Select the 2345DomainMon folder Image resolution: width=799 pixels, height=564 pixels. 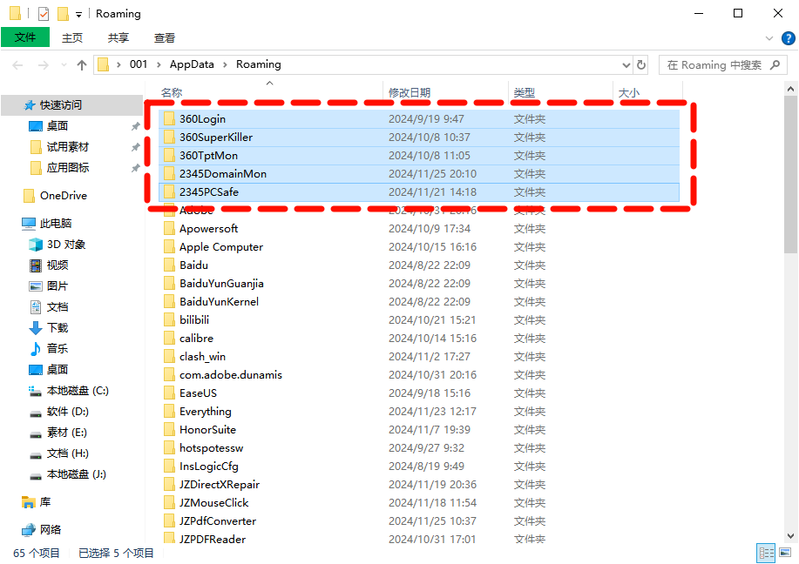coord(419,174)
